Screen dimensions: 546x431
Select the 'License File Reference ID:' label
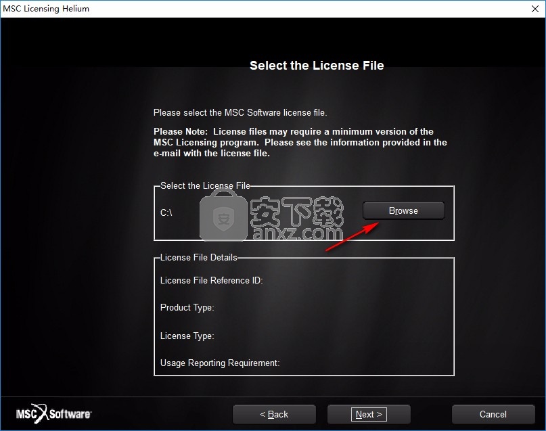211,280
